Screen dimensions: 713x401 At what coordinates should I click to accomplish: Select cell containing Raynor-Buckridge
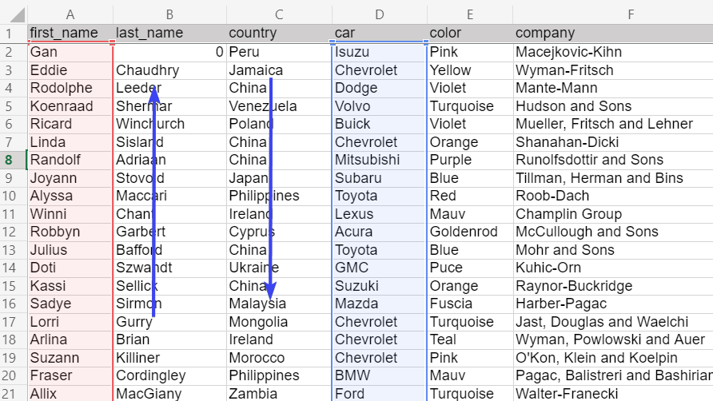pos(612,286)
